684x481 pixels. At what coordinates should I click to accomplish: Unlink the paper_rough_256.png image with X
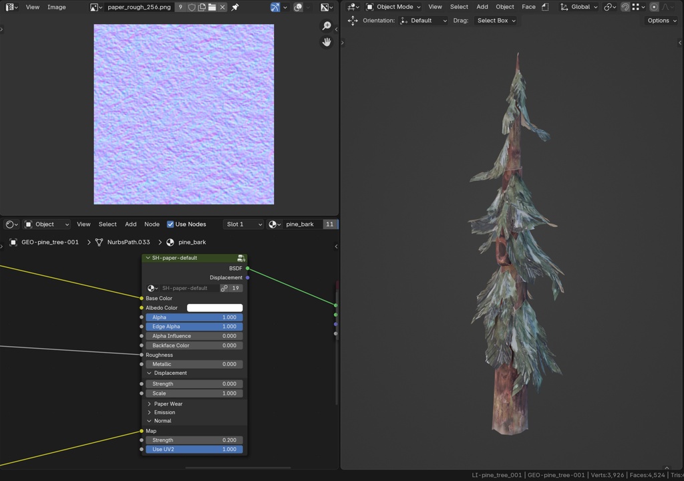[x=222, y=7]
